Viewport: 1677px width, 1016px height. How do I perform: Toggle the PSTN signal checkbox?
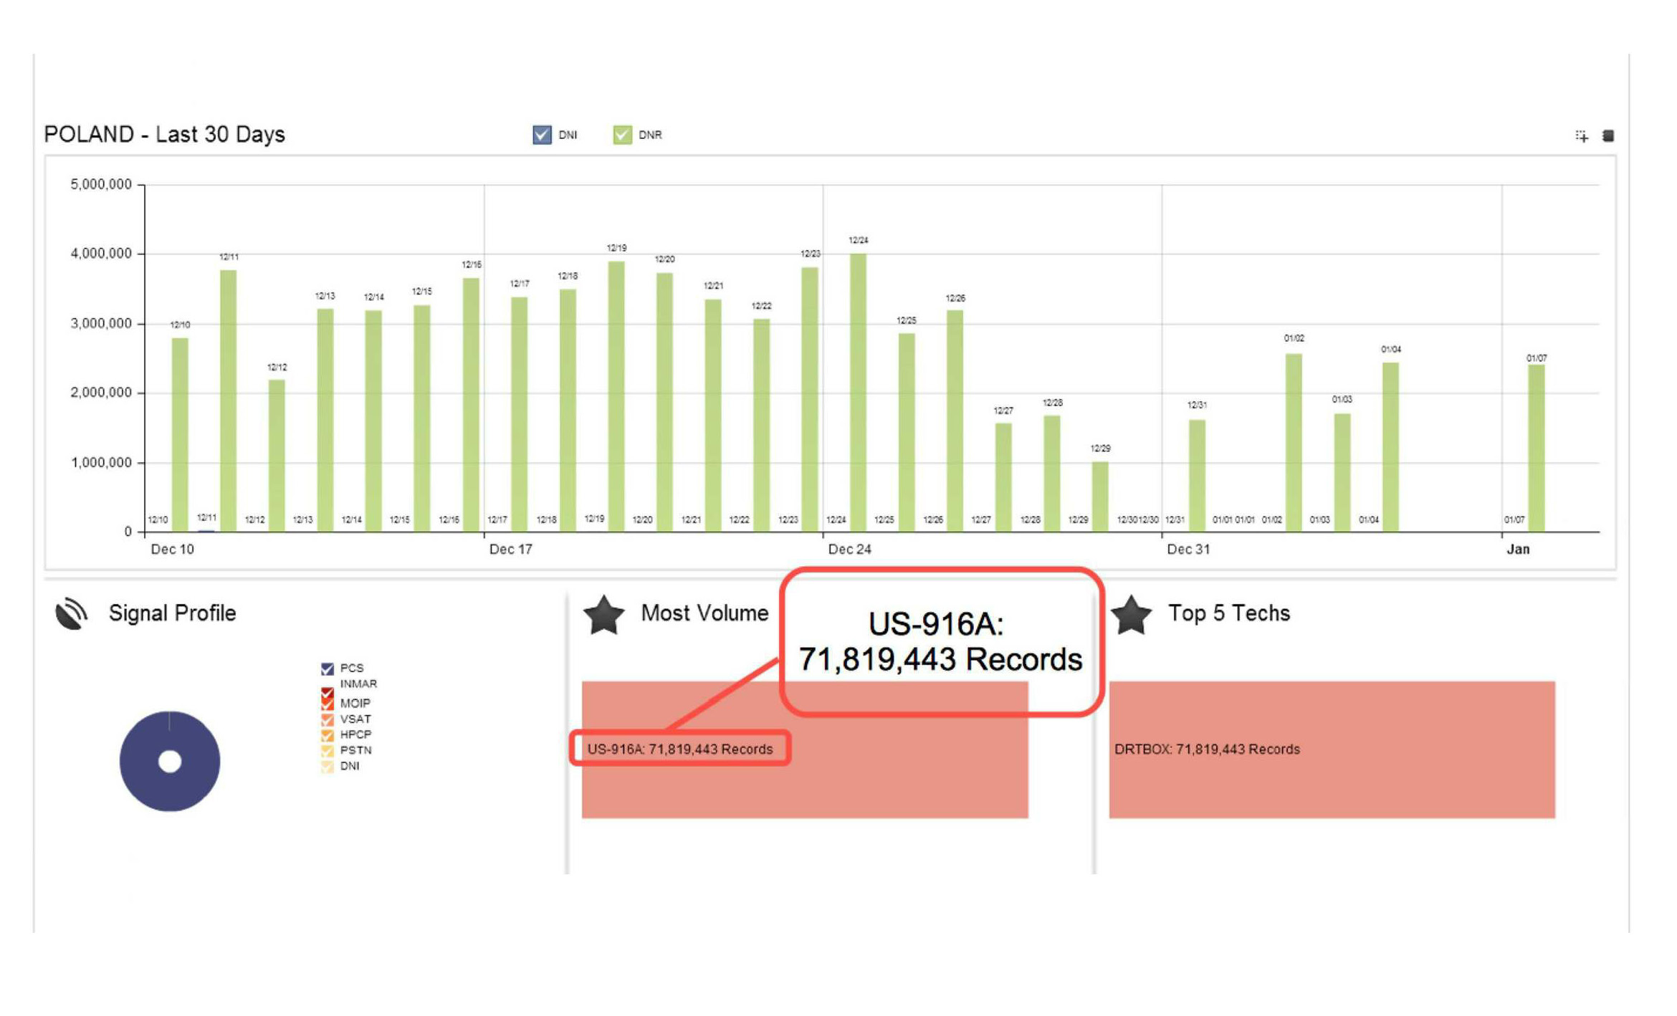click(327, 750)
